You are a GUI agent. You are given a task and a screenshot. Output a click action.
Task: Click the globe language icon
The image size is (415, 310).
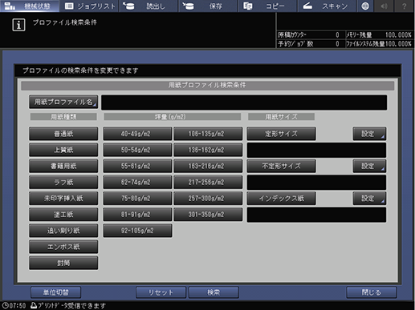point(365,6)
